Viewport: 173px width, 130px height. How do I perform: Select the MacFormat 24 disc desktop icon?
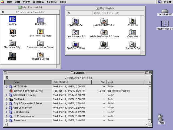click(x=165, y=24)
